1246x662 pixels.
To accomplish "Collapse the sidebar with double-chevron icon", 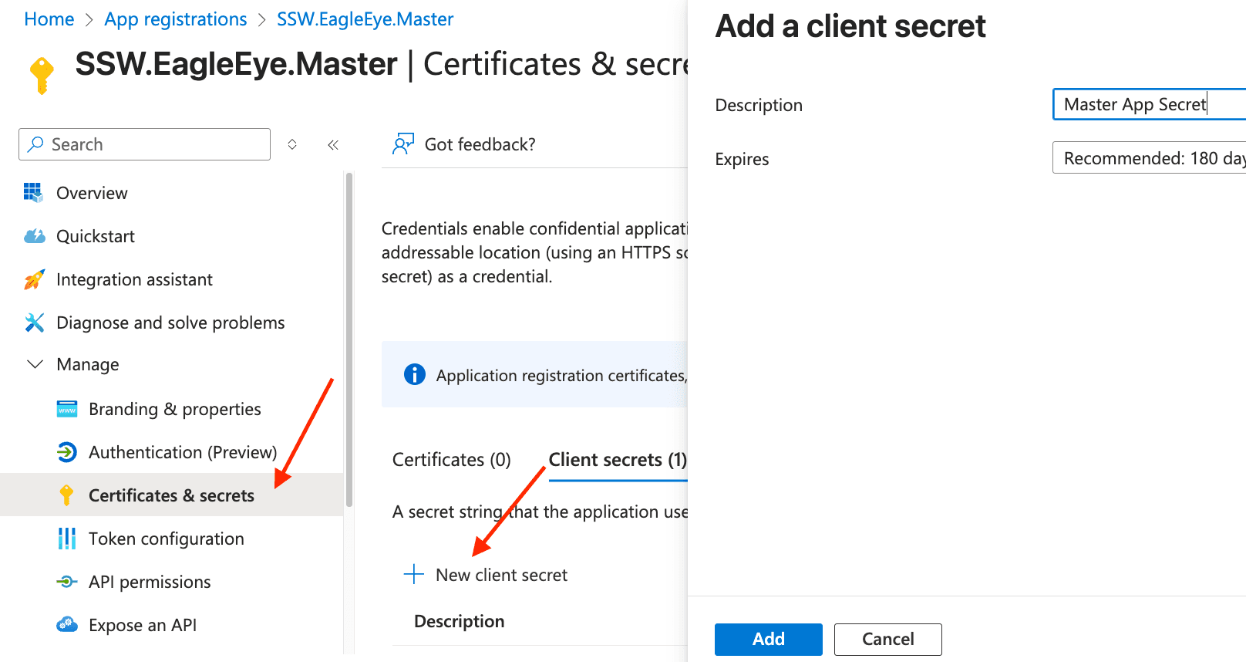I will click(x=333, y=144).
